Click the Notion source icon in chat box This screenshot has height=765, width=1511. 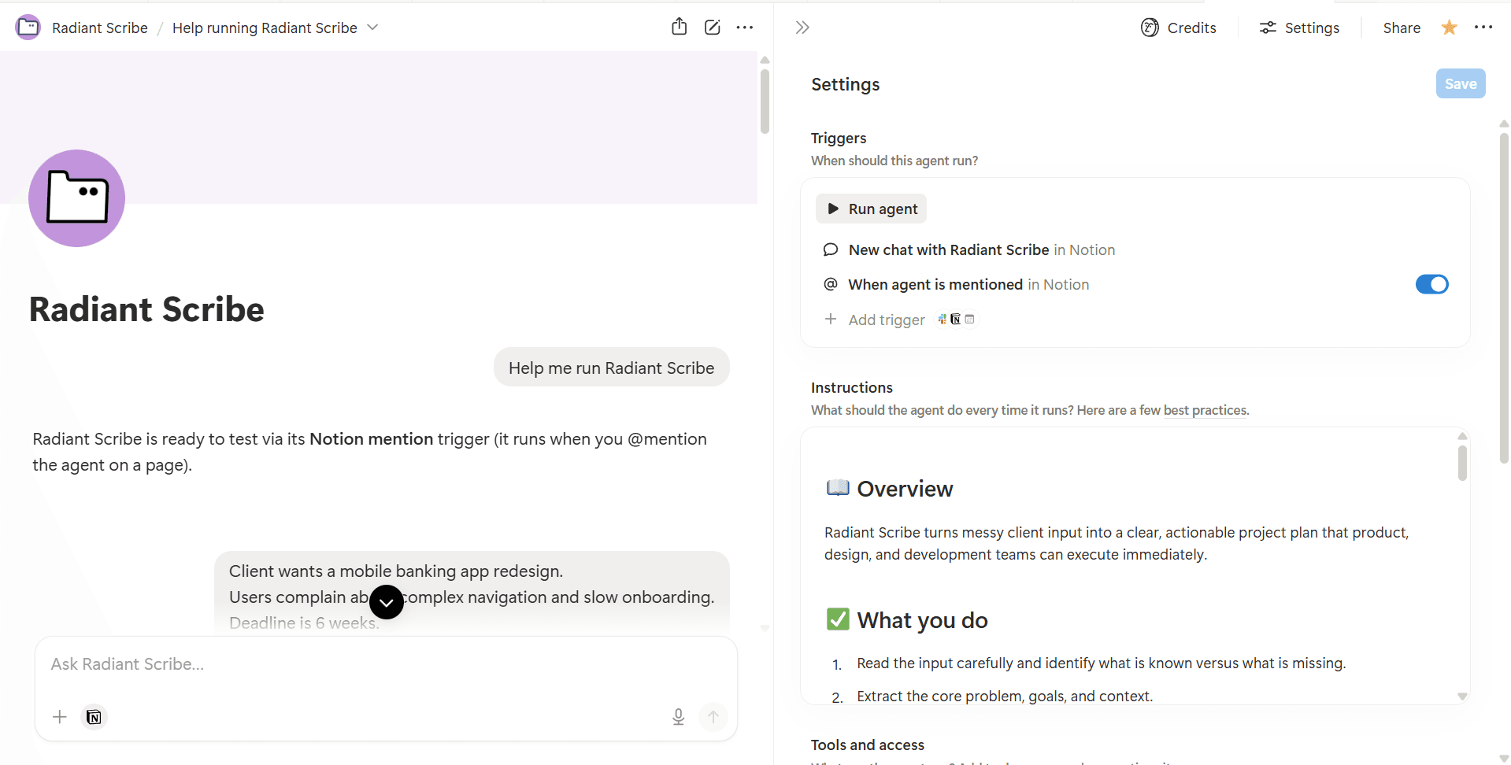94,716
